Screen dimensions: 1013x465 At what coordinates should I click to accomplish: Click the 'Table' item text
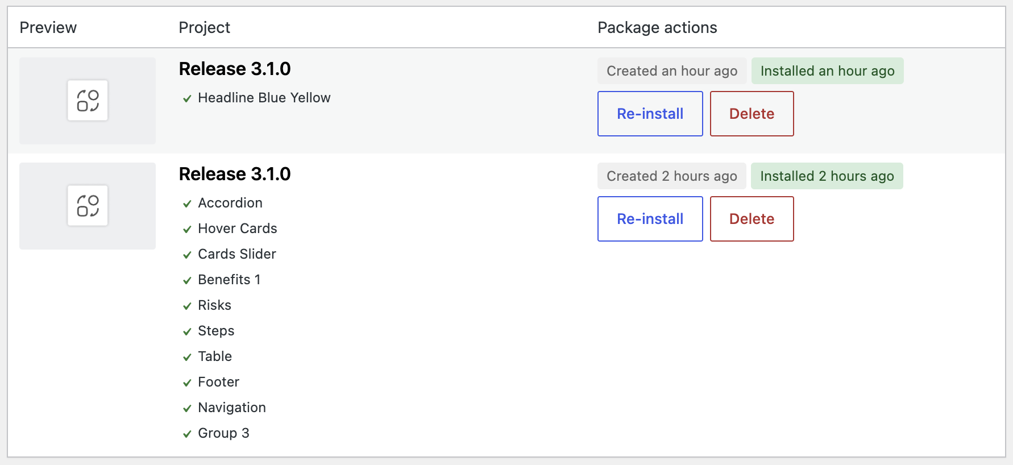[215, 356]
